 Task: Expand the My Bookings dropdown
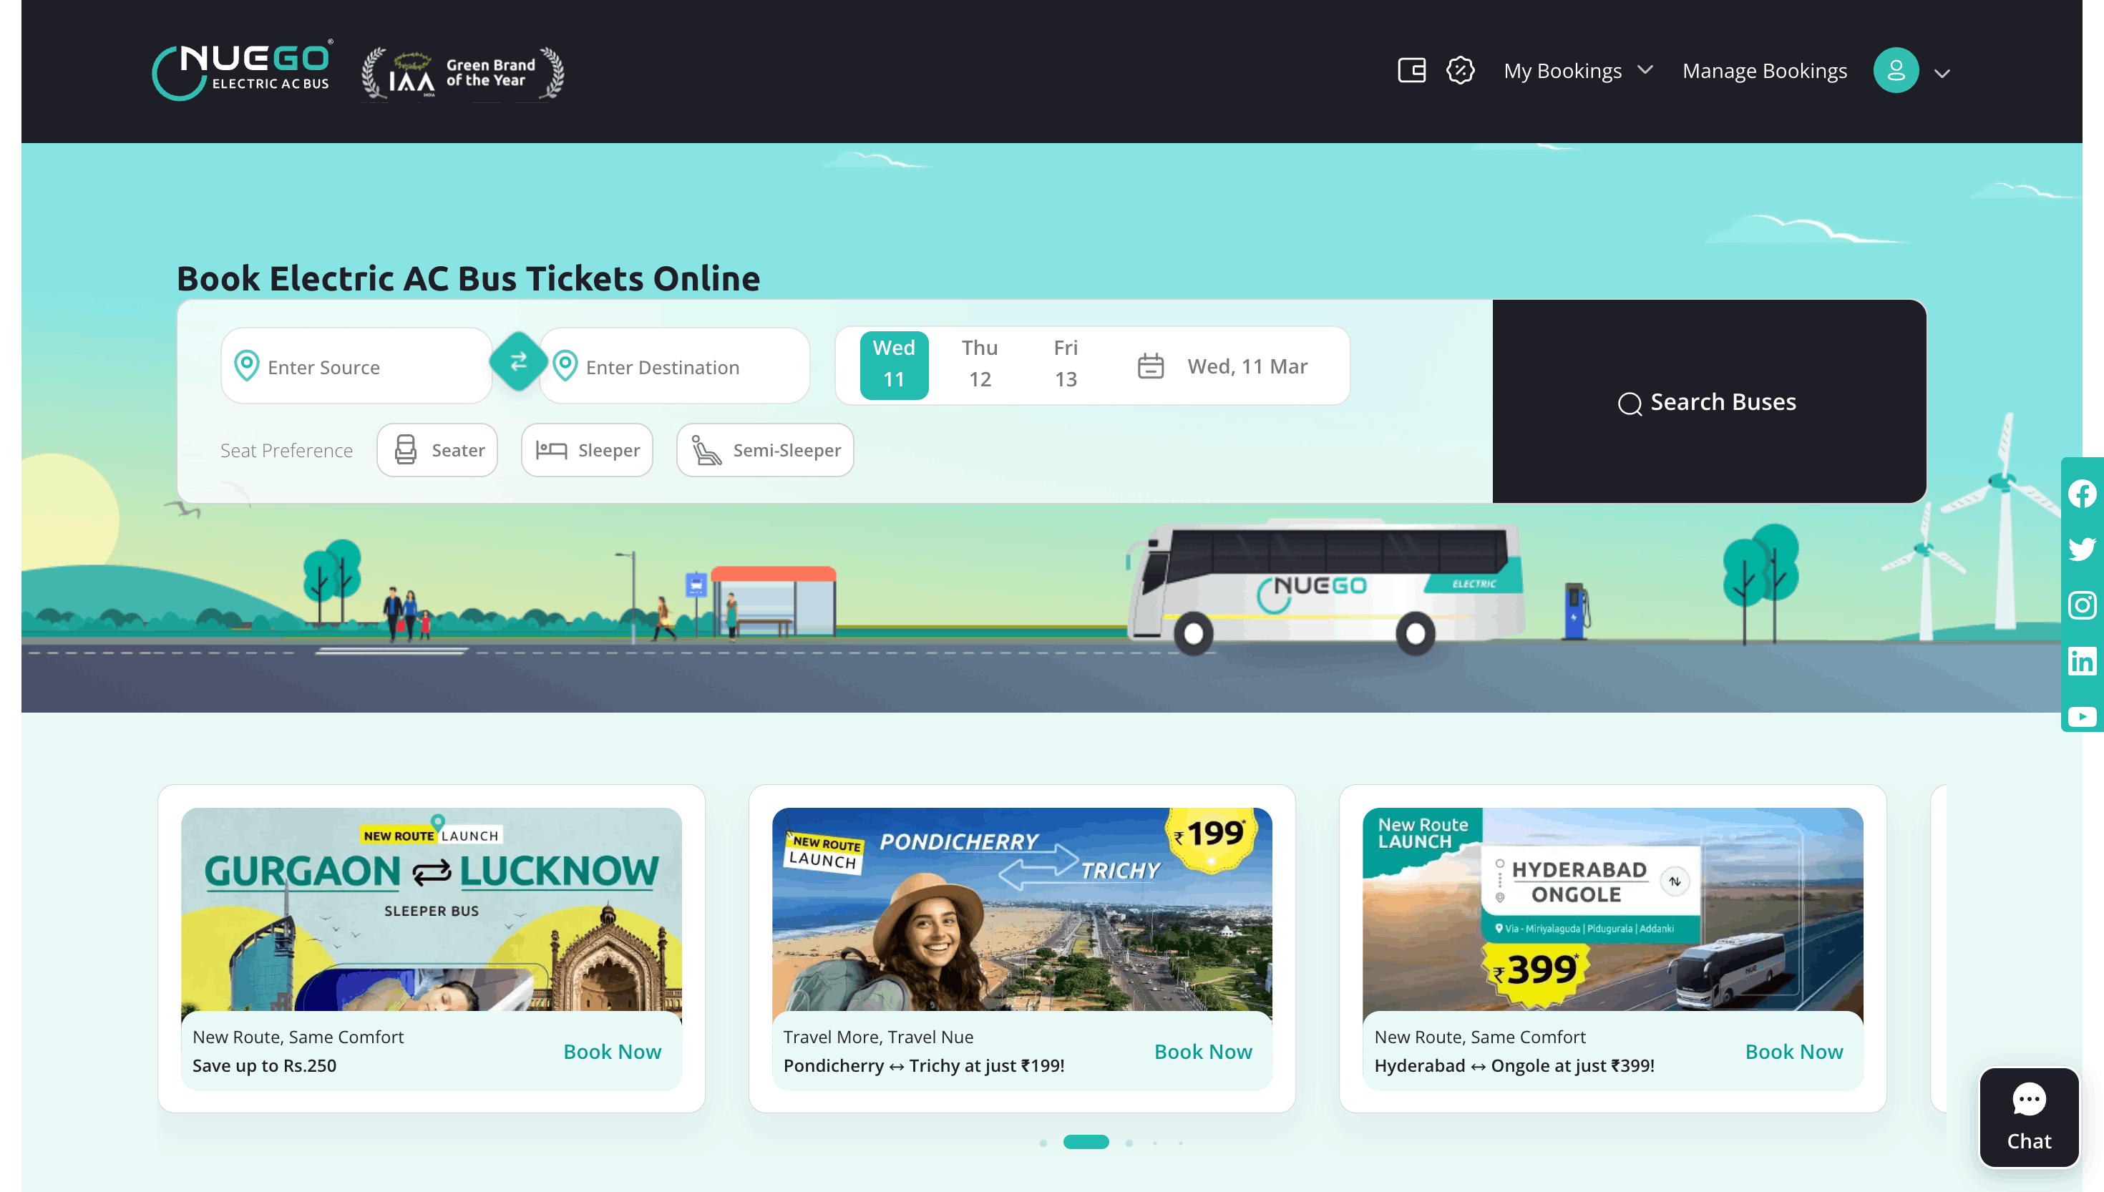[x=1577, y=72]
